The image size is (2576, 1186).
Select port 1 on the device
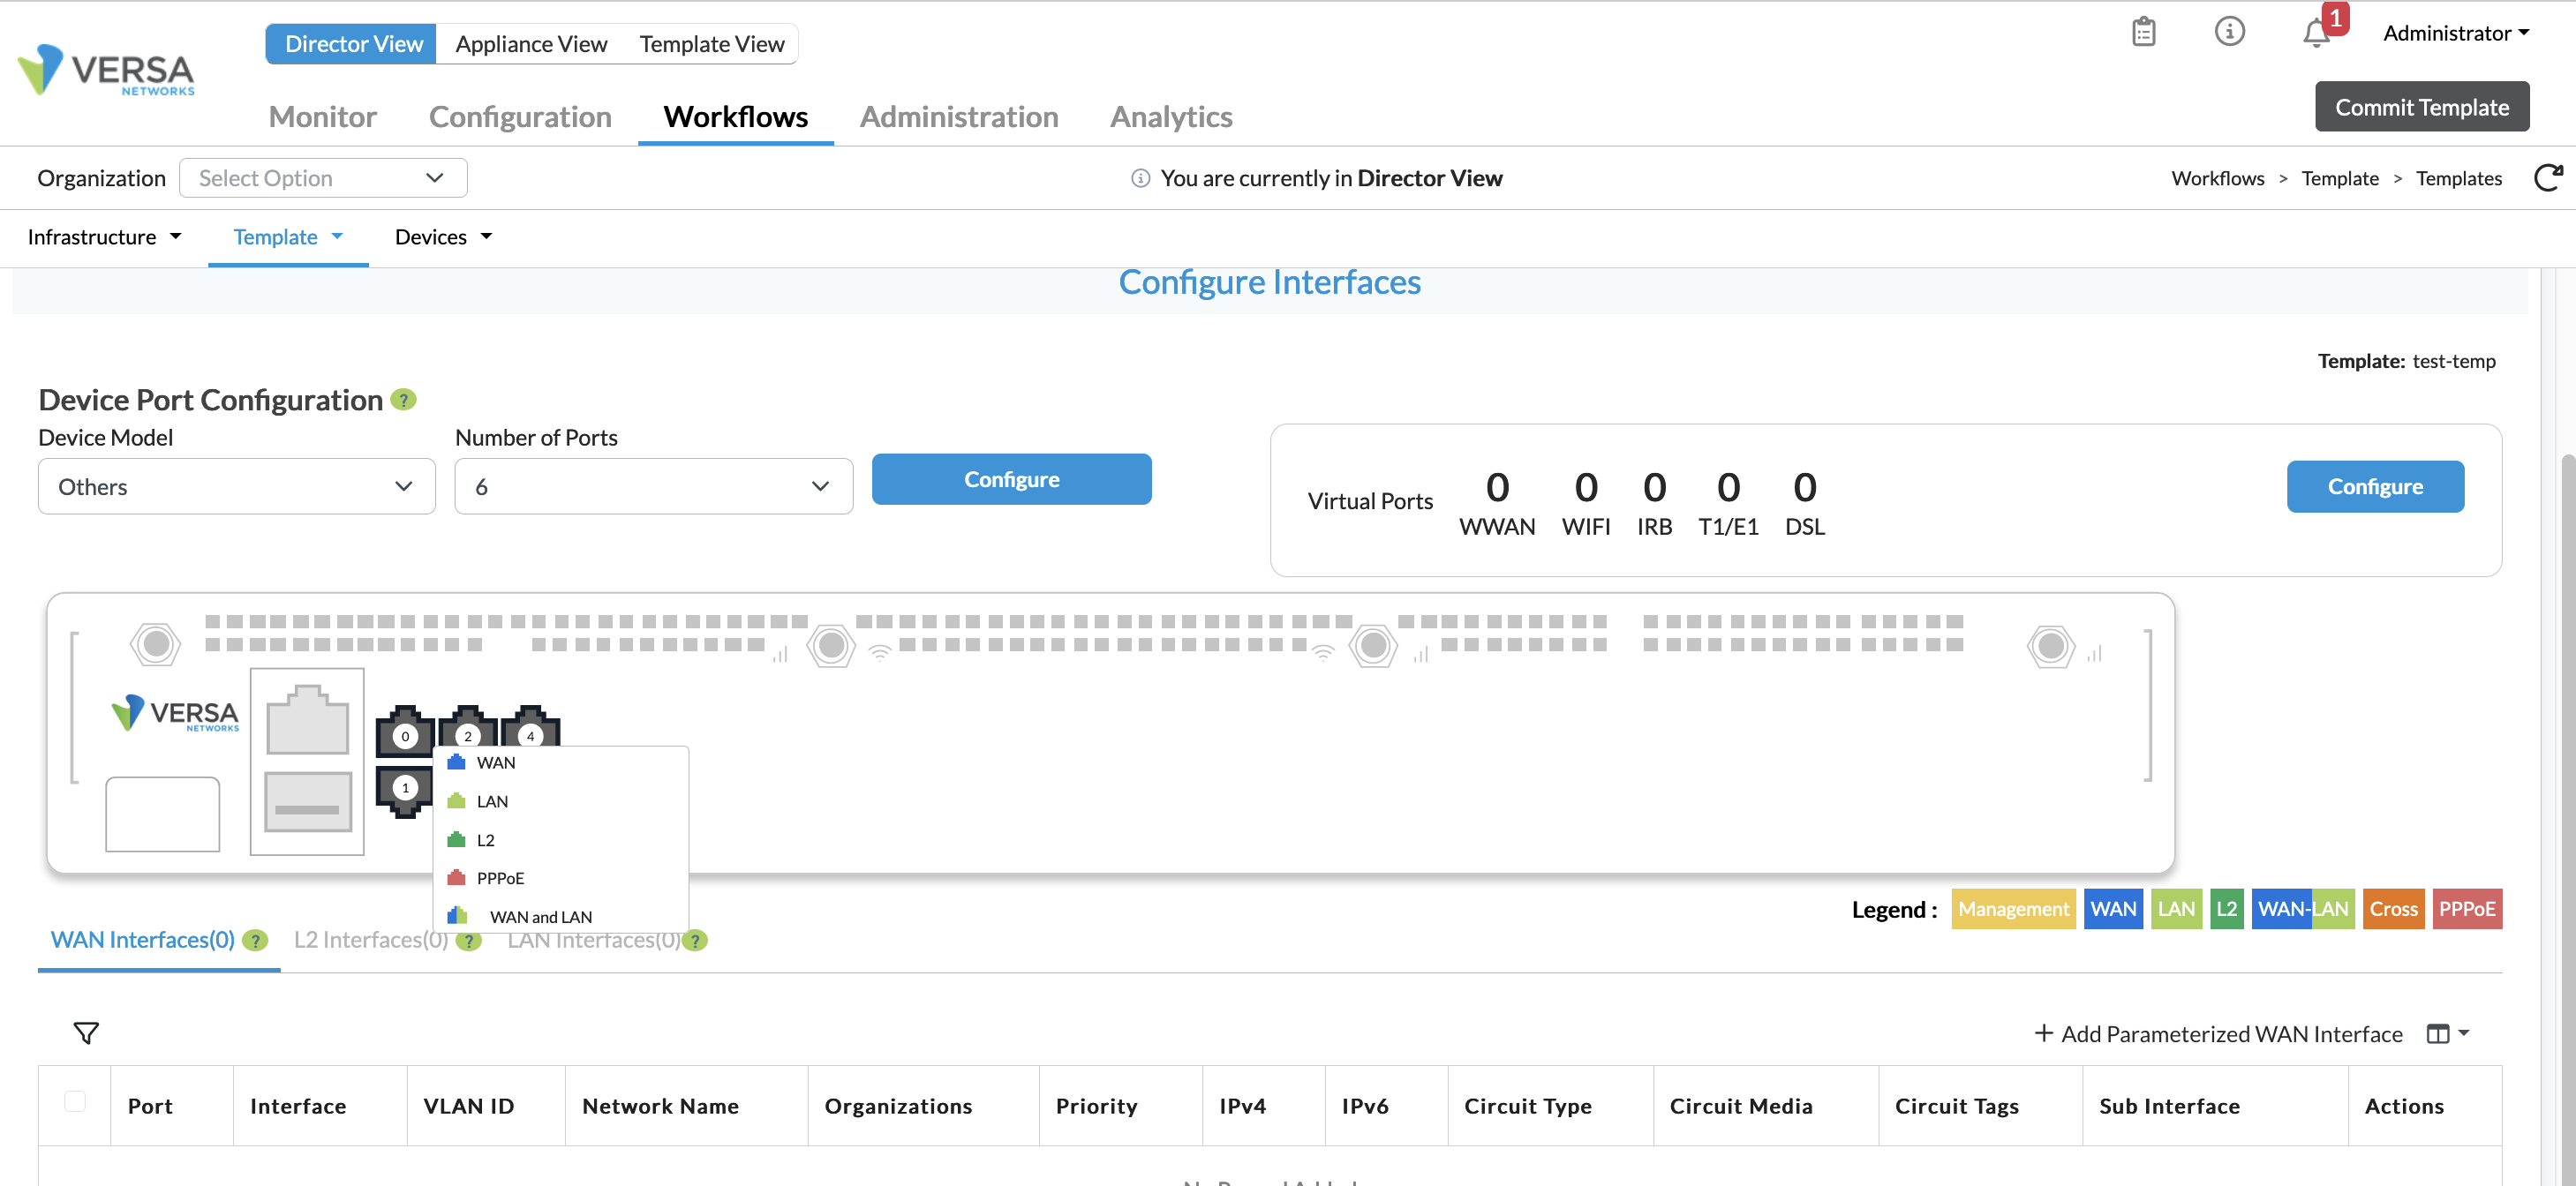point(405,790)
